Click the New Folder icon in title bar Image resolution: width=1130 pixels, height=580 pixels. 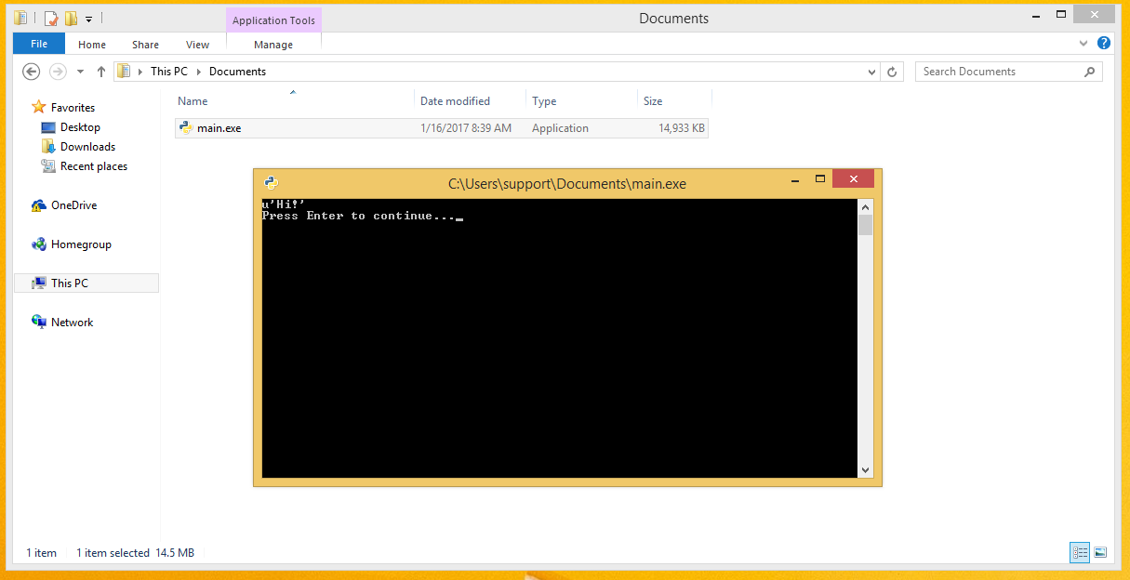point(71,18)
